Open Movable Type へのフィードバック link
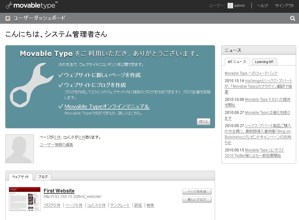The width and height of the screenshot is (299, 220). (251, 73)
